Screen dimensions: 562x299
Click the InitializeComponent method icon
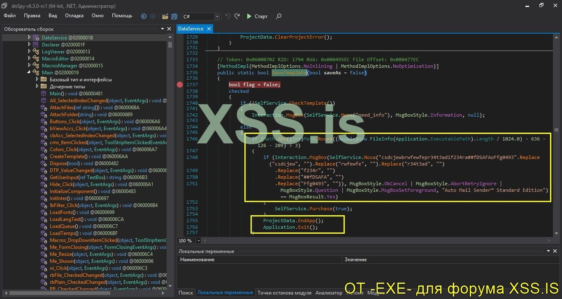[44, 191]
